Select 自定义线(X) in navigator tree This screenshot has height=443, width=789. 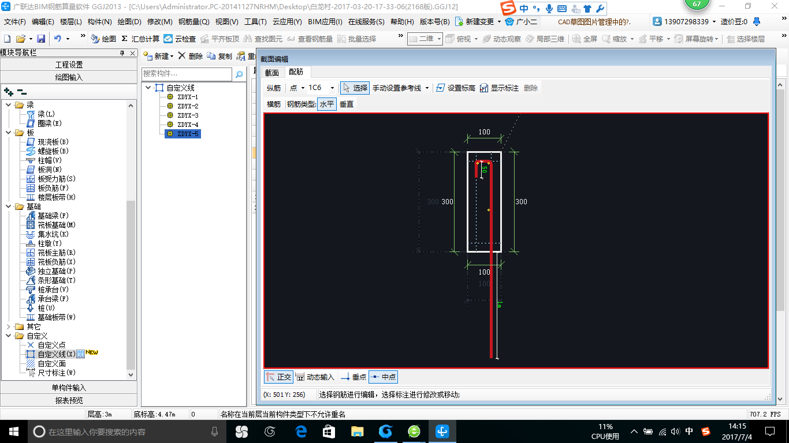tap(56, 354)
